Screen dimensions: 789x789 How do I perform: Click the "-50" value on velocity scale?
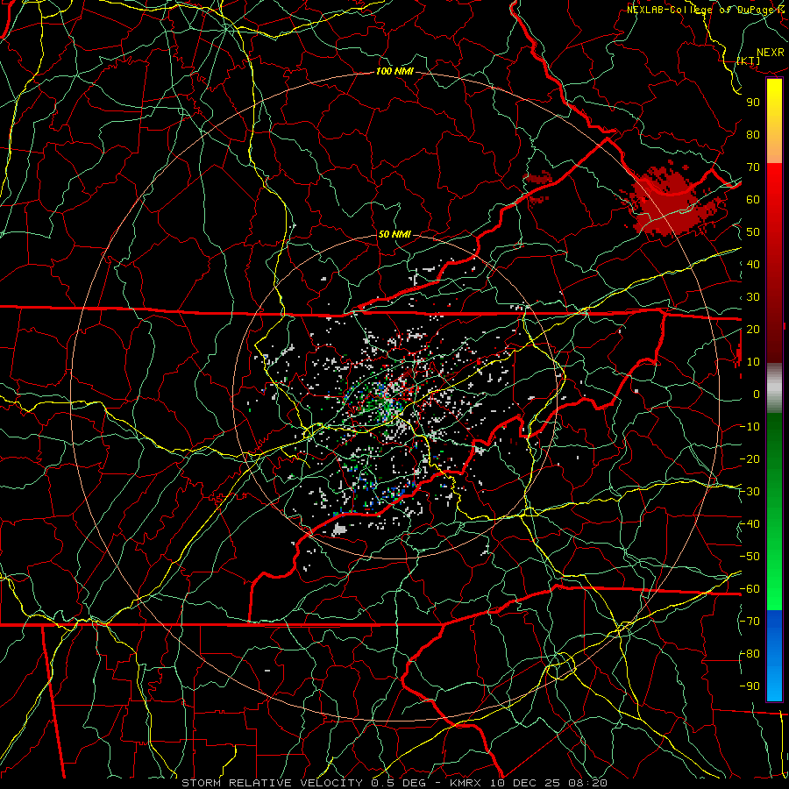click(750, 557)
